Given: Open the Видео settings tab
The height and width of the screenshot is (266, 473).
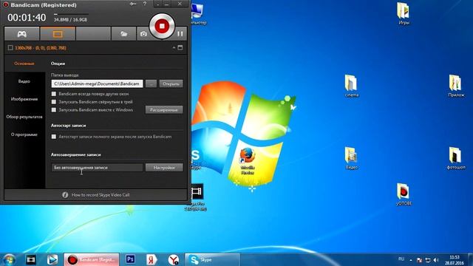Looking at the screenshot, I should tap(24, 81).
